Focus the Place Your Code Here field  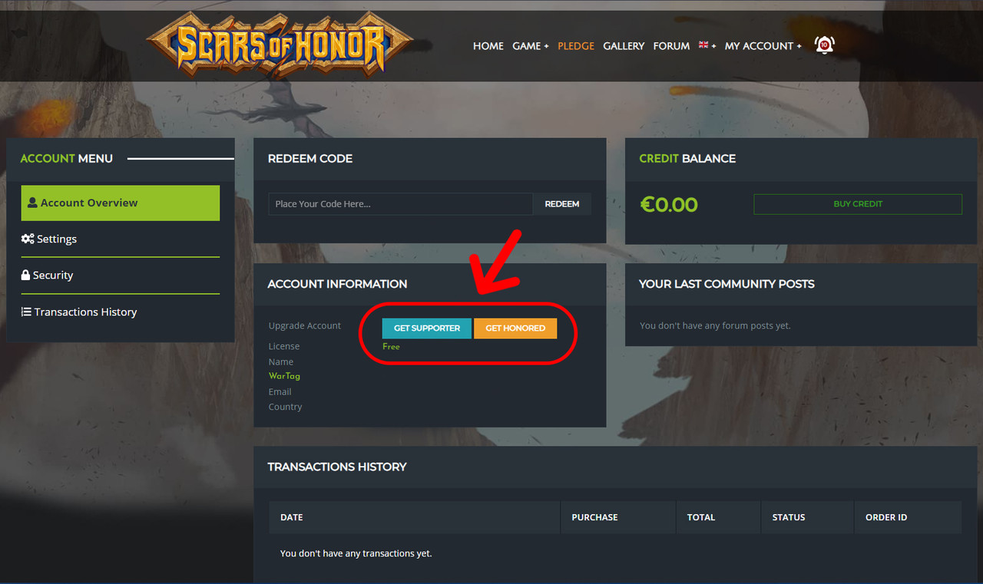coord(400,204)
